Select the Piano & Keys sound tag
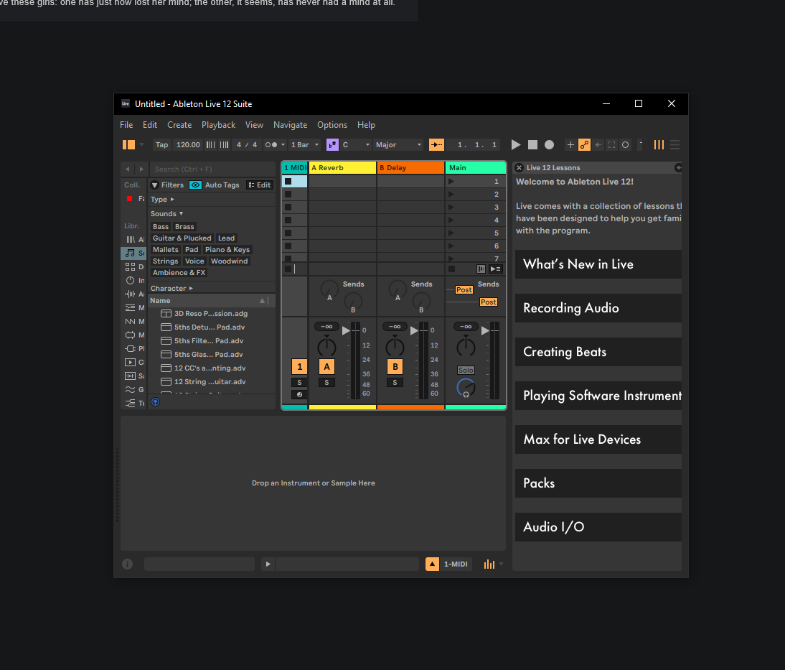 (x=227, y=250)
